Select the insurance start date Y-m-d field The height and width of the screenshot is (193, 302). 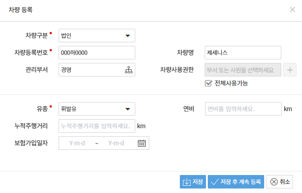(77, 143)
